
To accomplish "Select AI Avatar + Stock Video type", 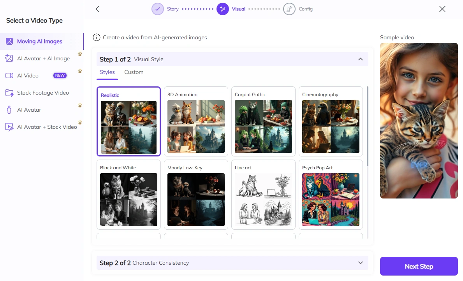I will (x=42, y=127).
